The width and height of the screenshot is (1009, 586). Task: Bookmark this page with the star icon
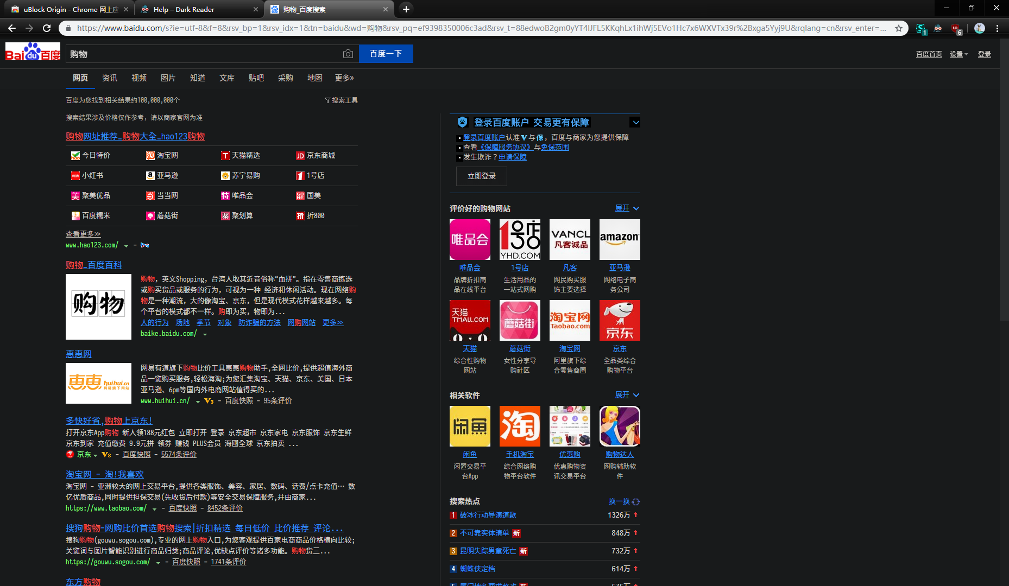(899, 28)
